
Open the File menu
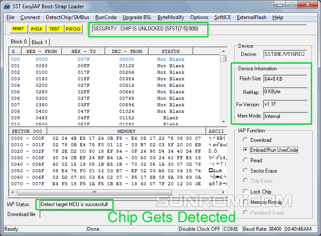[x=10, y=17]
